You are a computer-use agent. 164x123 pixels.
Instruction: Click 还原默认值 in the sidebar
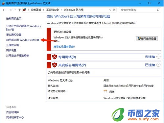tap(12, 45)
